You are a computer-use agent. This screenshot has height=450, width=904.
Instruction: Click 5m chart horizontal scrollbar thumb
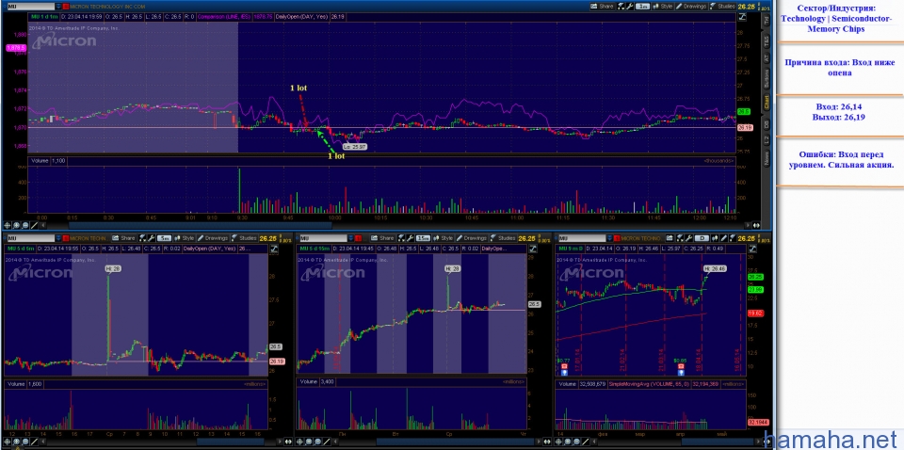pos(231,442)
